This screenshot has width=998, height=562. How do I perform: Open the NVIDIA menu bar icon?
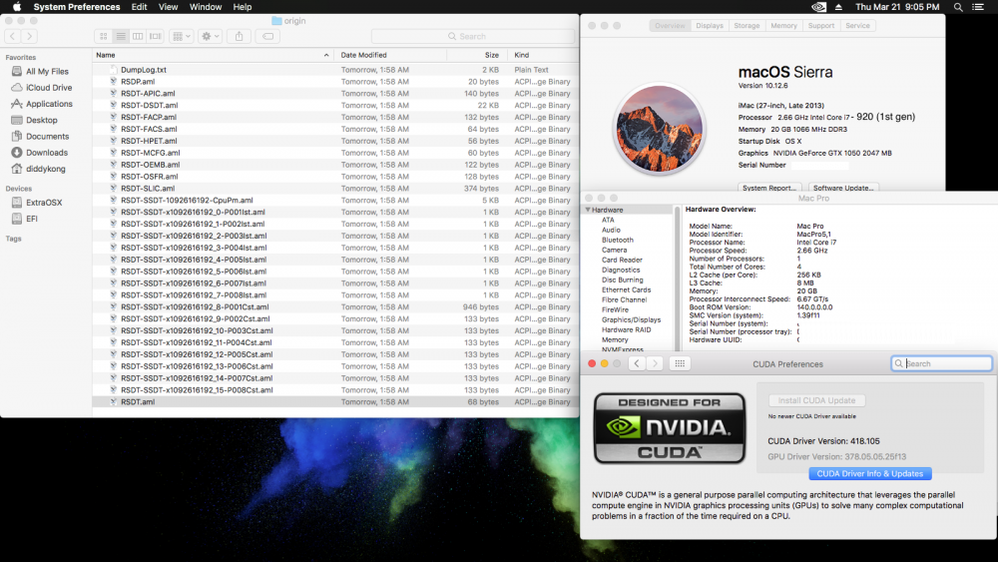click(818, 7)
